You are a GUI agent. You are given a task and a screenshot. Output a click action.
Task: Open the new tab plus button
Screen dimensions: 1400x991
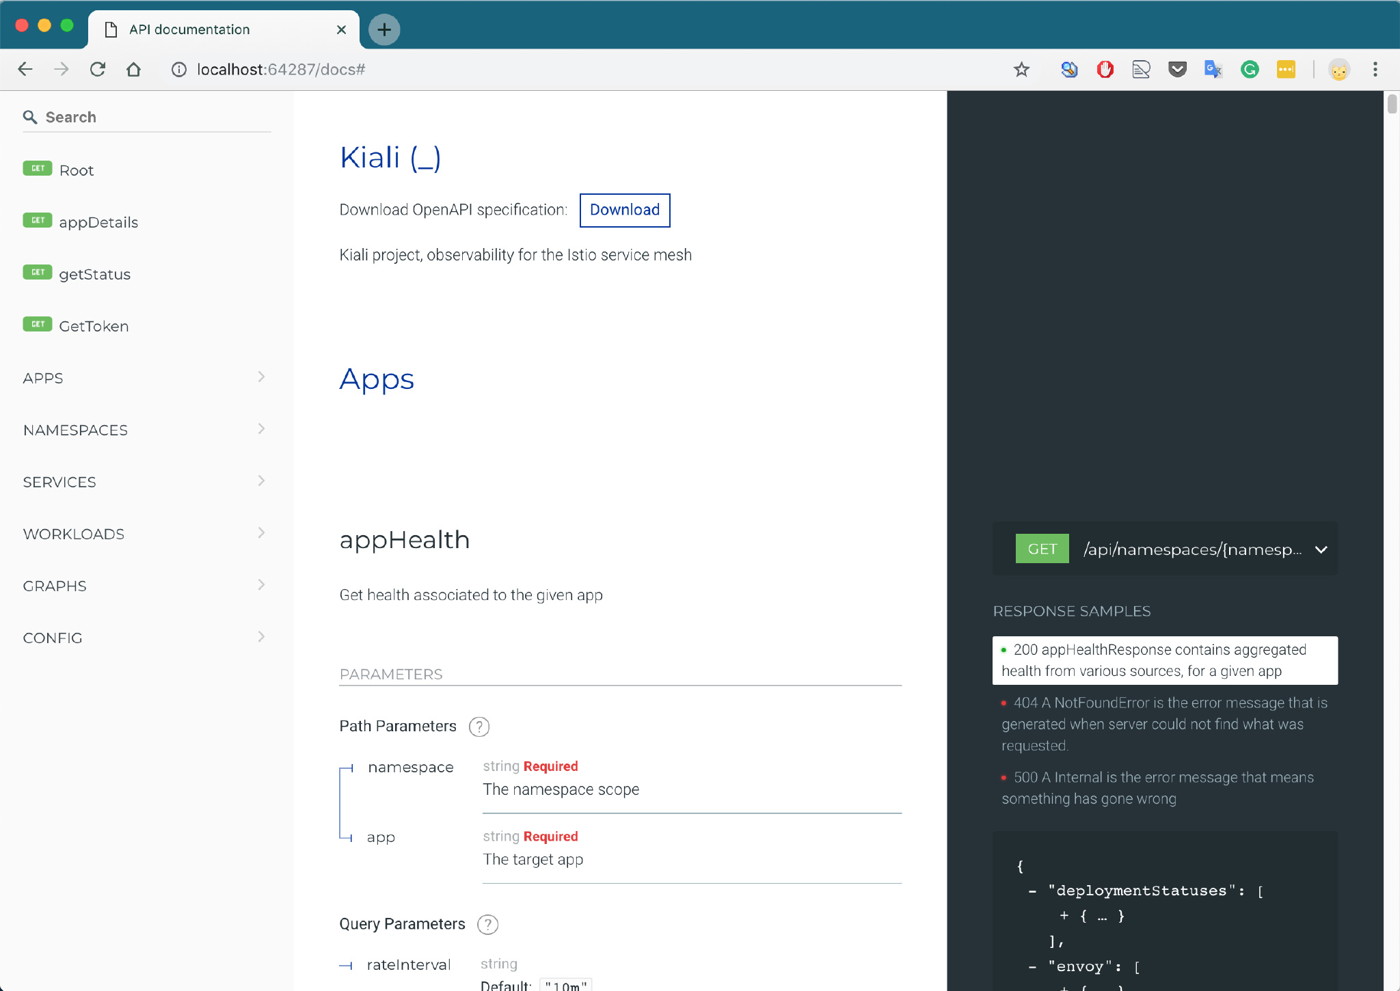(x=384, y=29)
